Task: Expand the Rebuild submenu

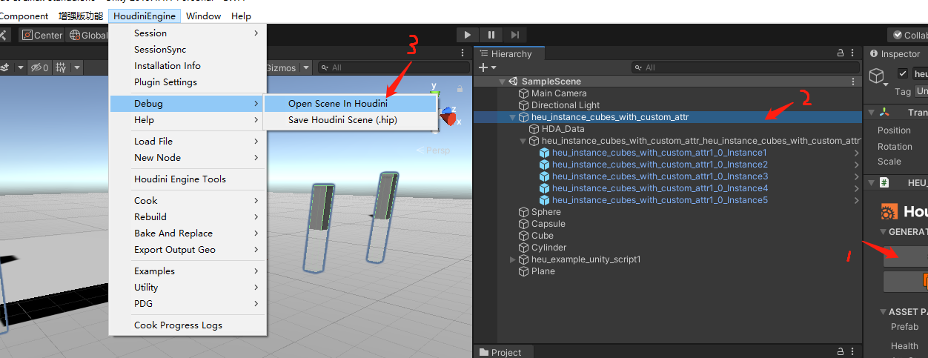Action: click(188, 217)
